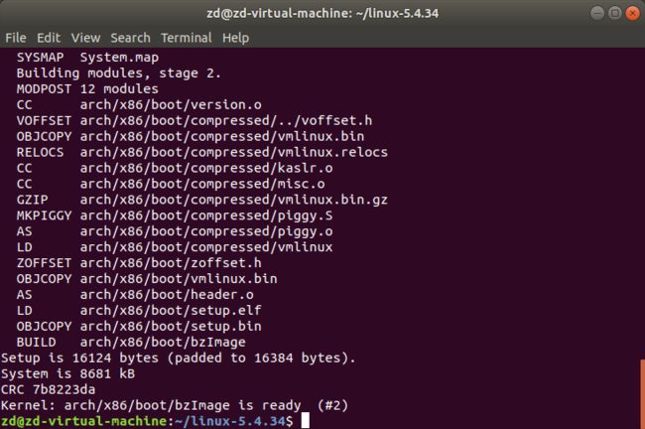Click the AS 'boot/header.o' line
This screenshot has width=645, height=429.
point(135,295)
